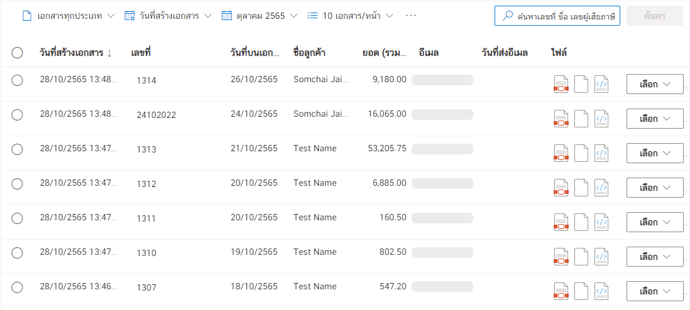Expand the เอกสารทุกประเภท document type dropdown
This screenshot has height=310, width=690.
[68, 16]
